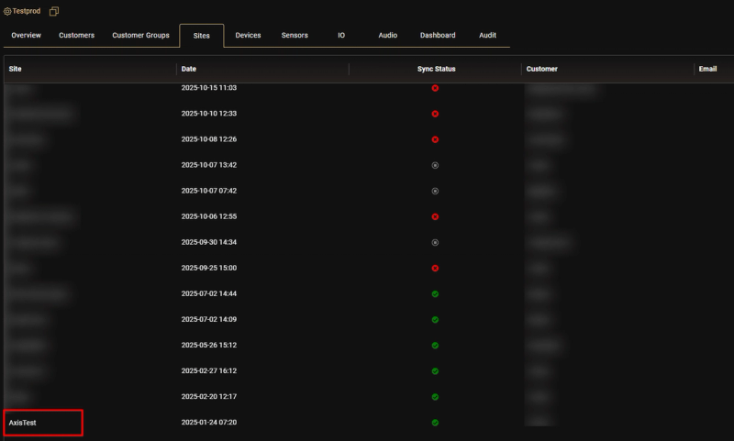This screenshot has width=734, height=441.
Task: Click green sync icon for 2025-05-26 15:12
Action: click(435, 345)
